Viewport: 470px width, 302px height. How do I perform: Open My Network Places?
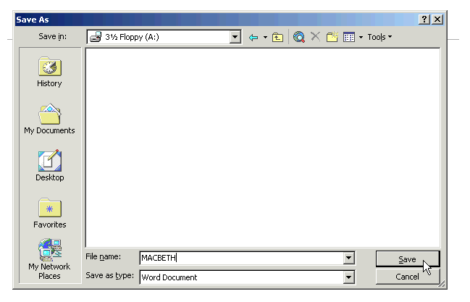pyautogui.click(x=49, y=259)
